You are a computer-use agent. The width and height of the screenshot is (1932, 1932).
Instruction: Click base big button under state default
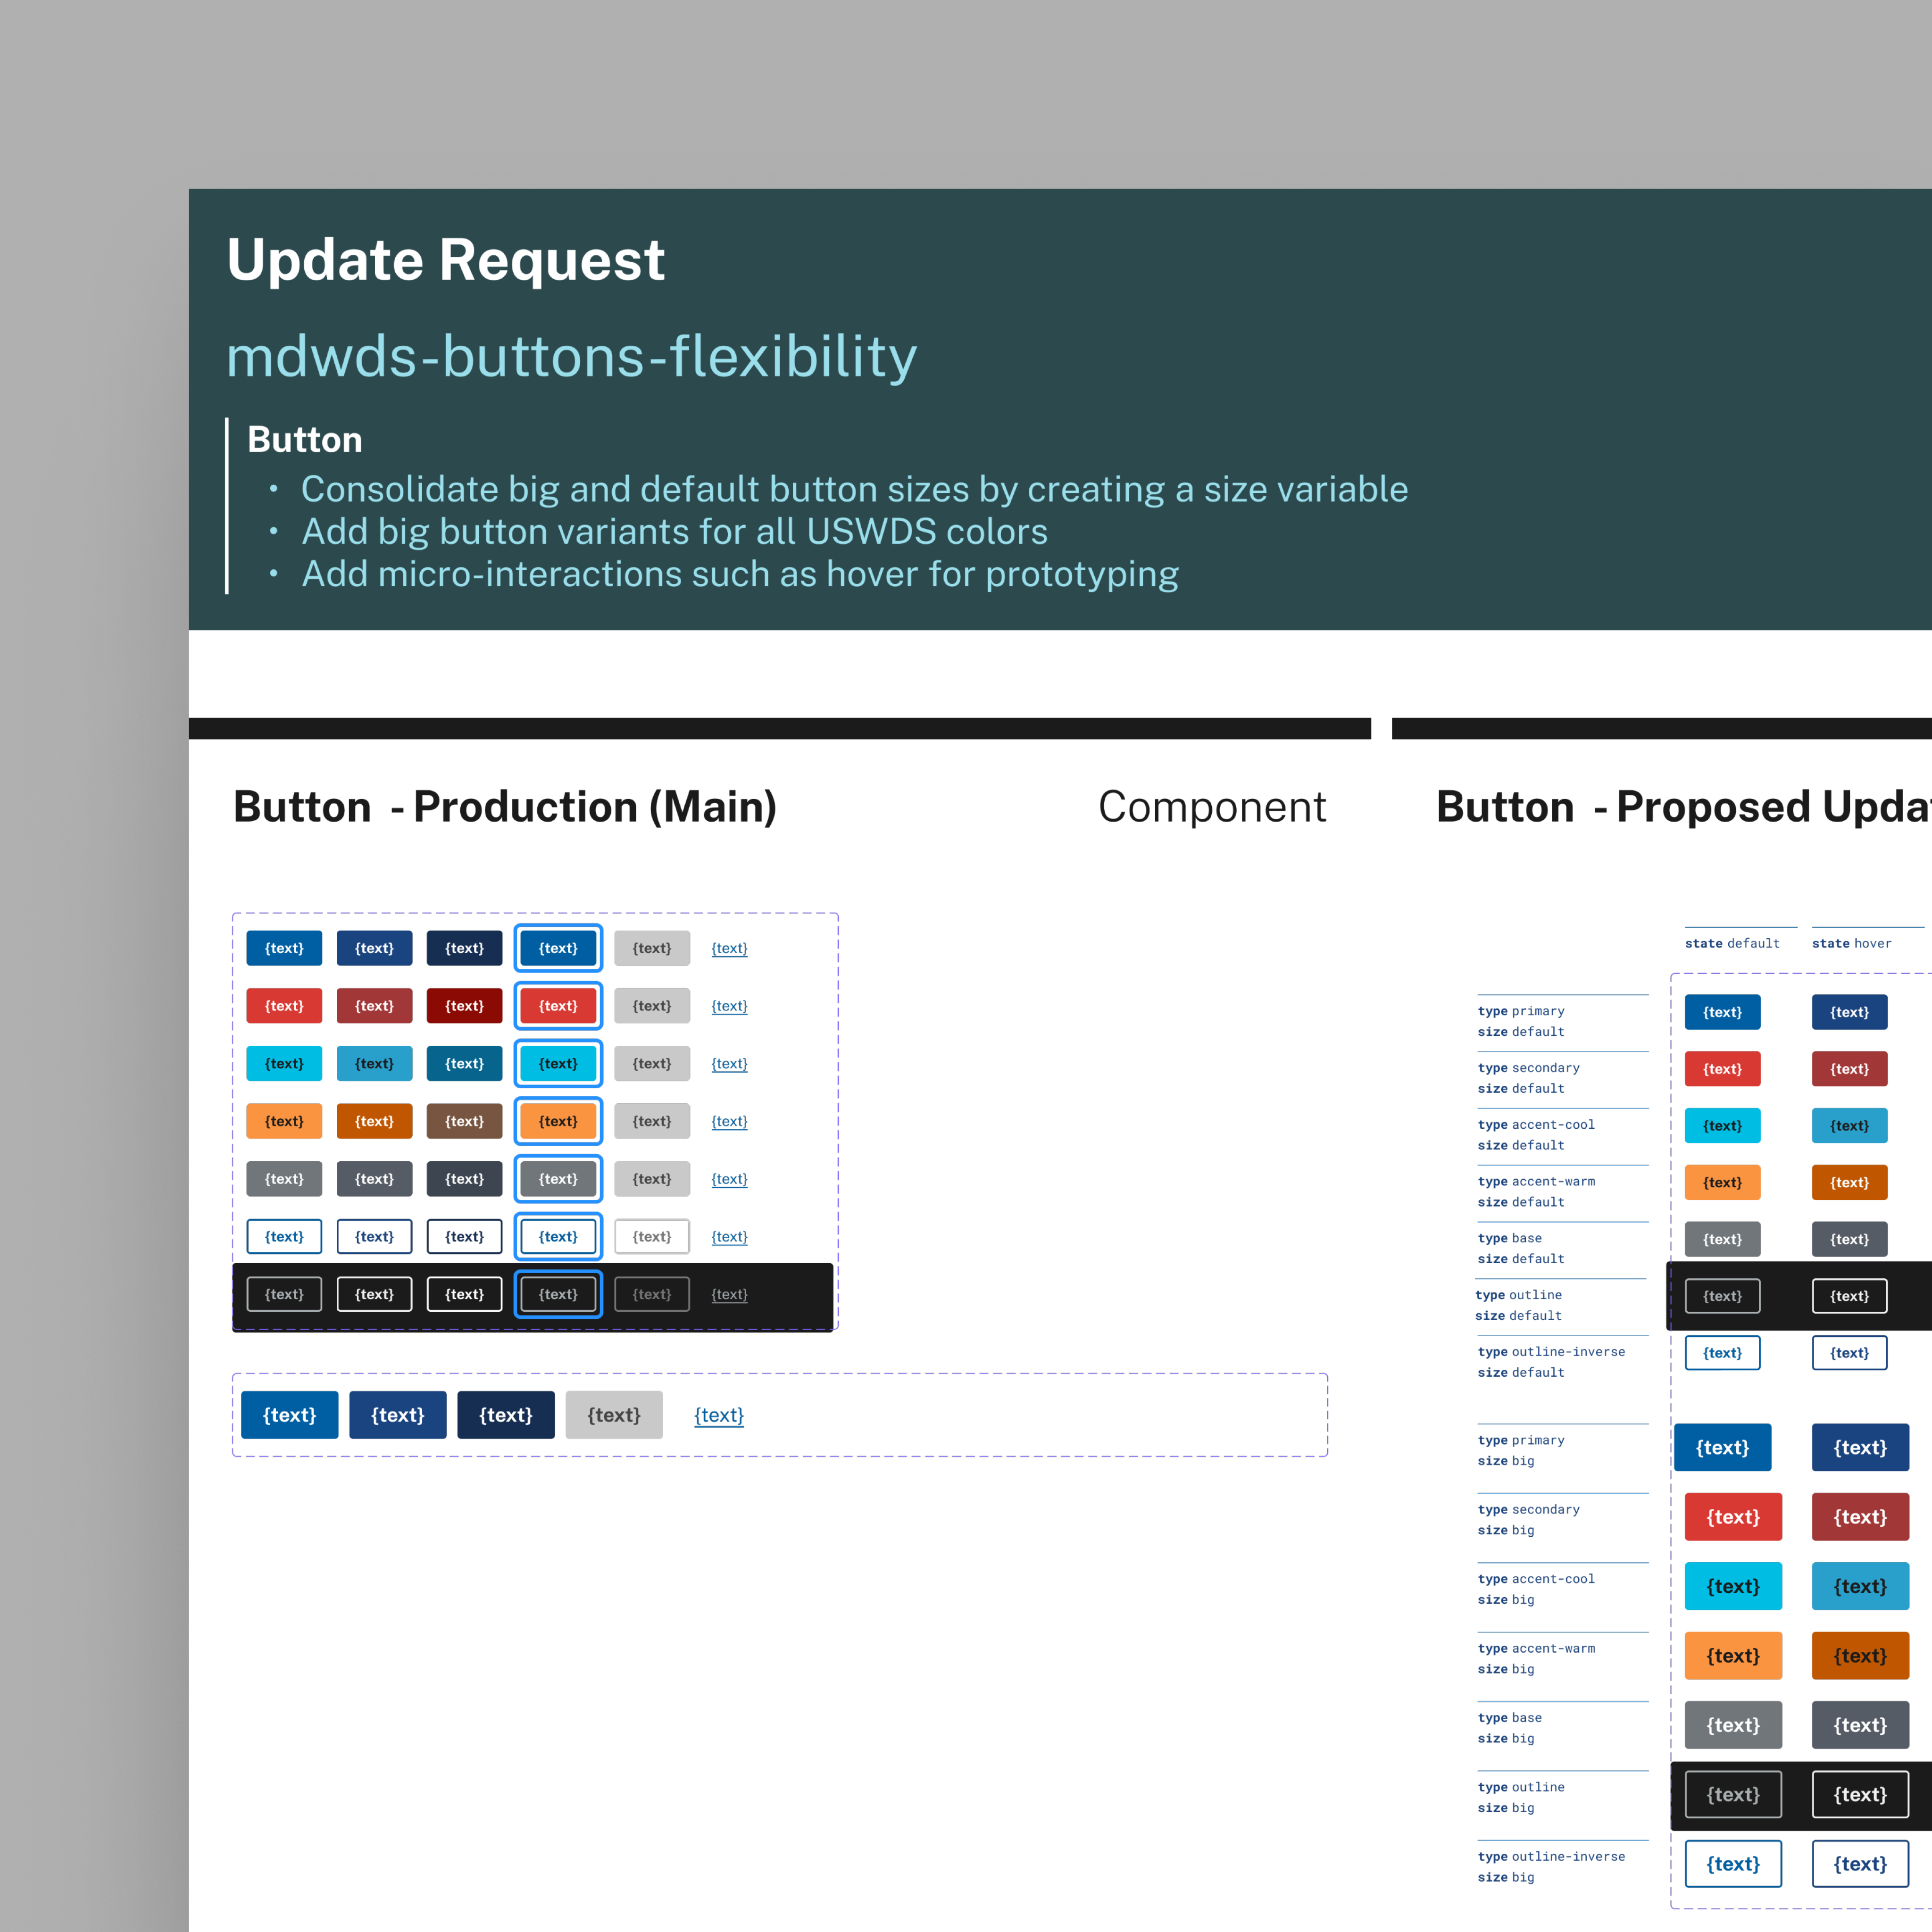click(x=1733, y=1726)
